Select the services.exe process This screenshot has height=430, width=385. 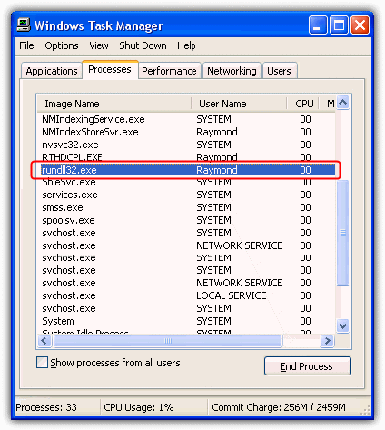click(186, 195)
